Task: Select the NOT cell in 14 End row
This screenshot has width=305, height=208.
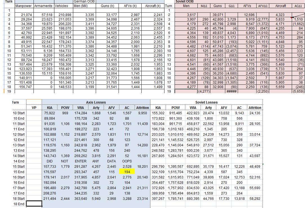Action: (x=64, y=161)
